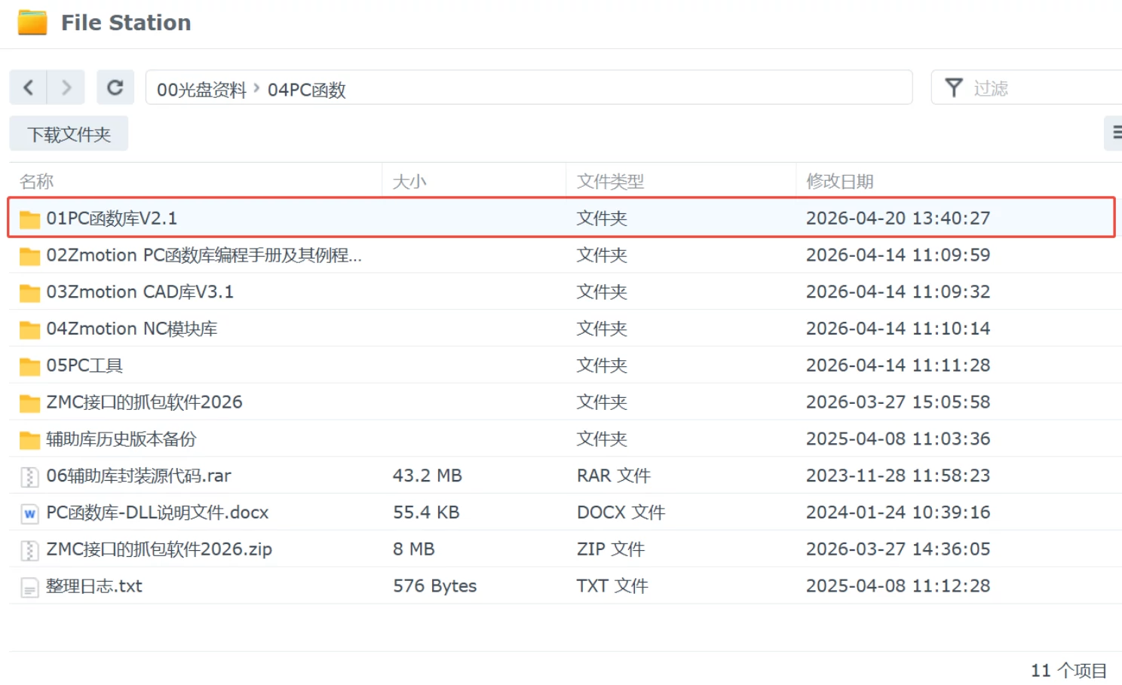Click date 2026-04-20 13:40:27
This screenshot has height=685, width=1122.
pyautogui.click(x=898, y=219)
